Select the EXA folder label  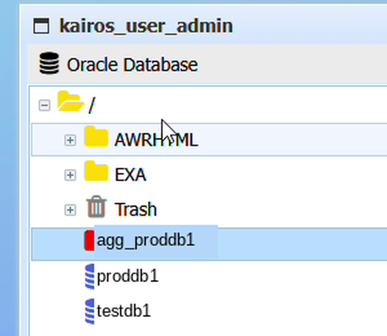coord(131,175)
